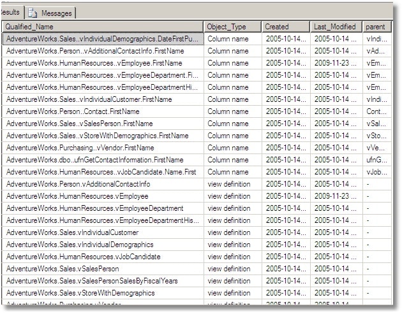The height and width of the screenshot is (314, 402).
Task: Click parent cell 'vJob...'
Action: pos(377,172)
